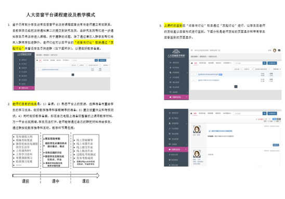Open widest filter dropdown in single-post discussion screenshot
The width and height of the screenshot is (285, 199).
point(94,65)
